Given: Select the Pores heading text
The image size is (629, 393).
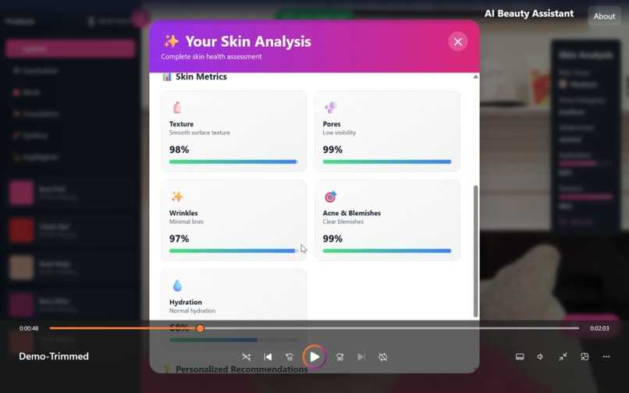Looking at the screenshot, I should tap(332, 124).
